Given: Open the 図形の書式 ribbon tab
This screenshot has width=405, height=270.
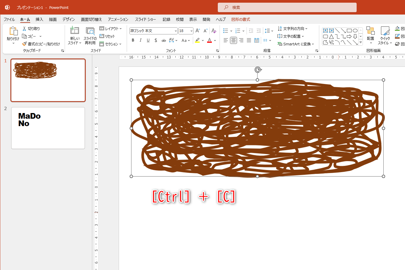Looking at the screenshot, I should point(241,19).
